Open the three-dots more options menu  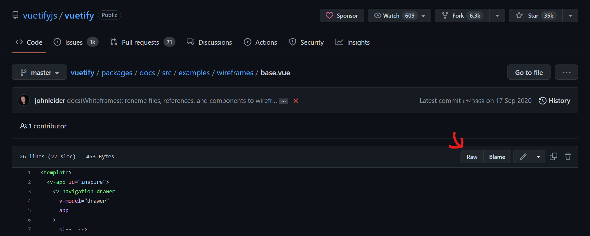(x=566, y=72)
